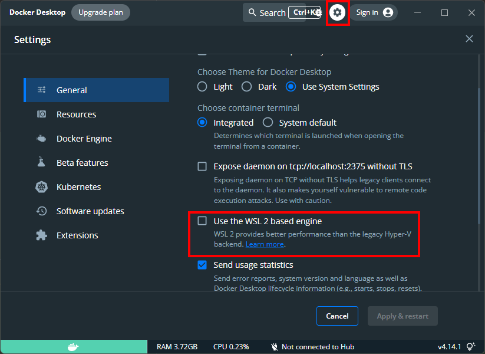This screenshot has height=354, width=485.
Task: Open the General settings section
Action: (x=97, y=90)
